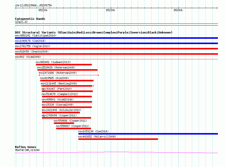Screen dimensions: 225x167
Task: Click the red bar under nsv559687
Action: point(74,128)
